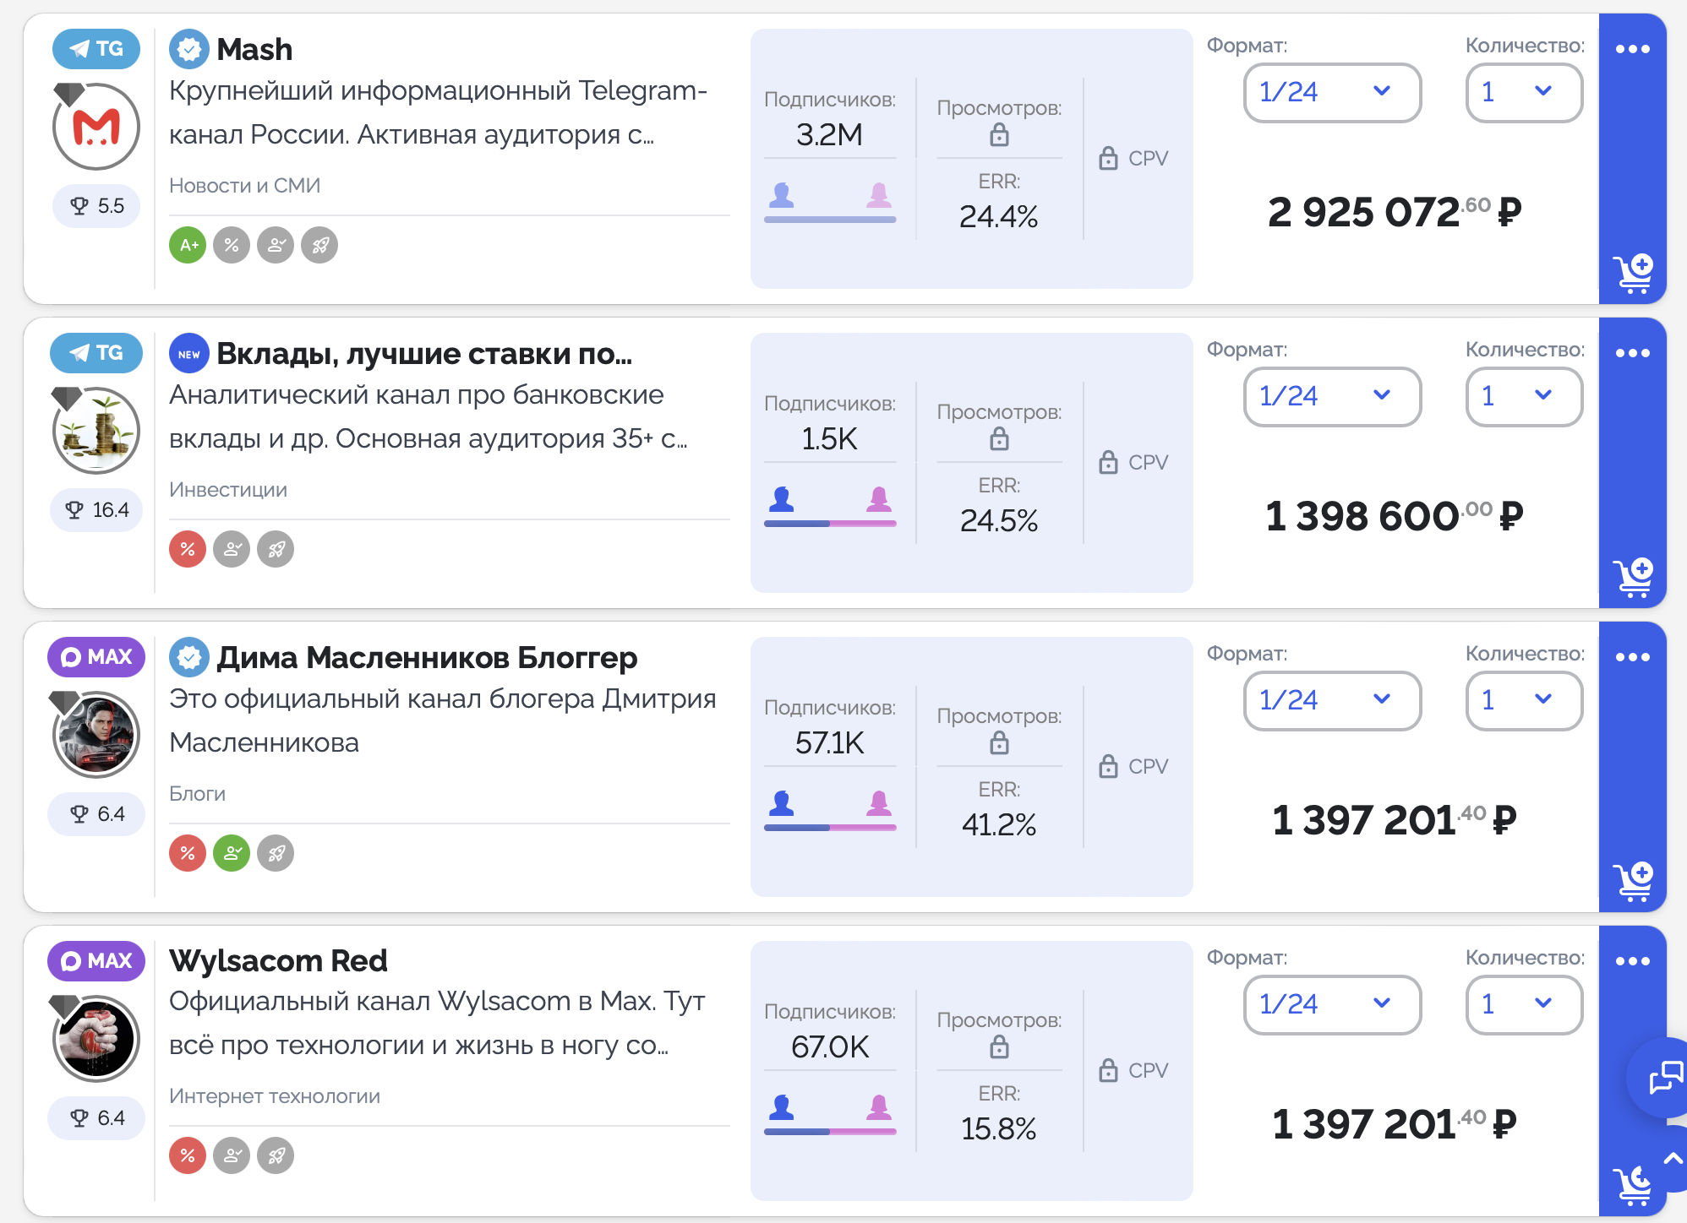The height and width of the screenshot is (1223, 1687).
Task: Click green audience badge on Дима Масленников
Action: 232,854
